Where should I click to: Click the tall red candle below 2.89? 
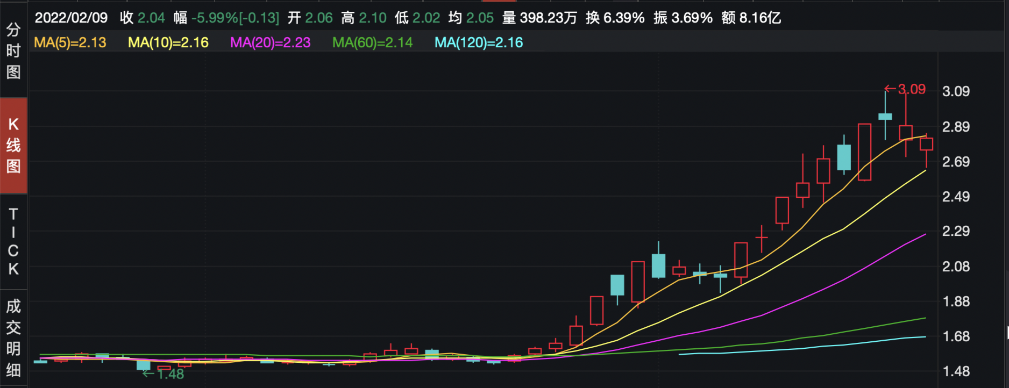(x=864, y=152)
